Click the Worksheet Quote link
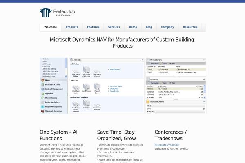This screenshot has height=163, width=245. (115, 86)
